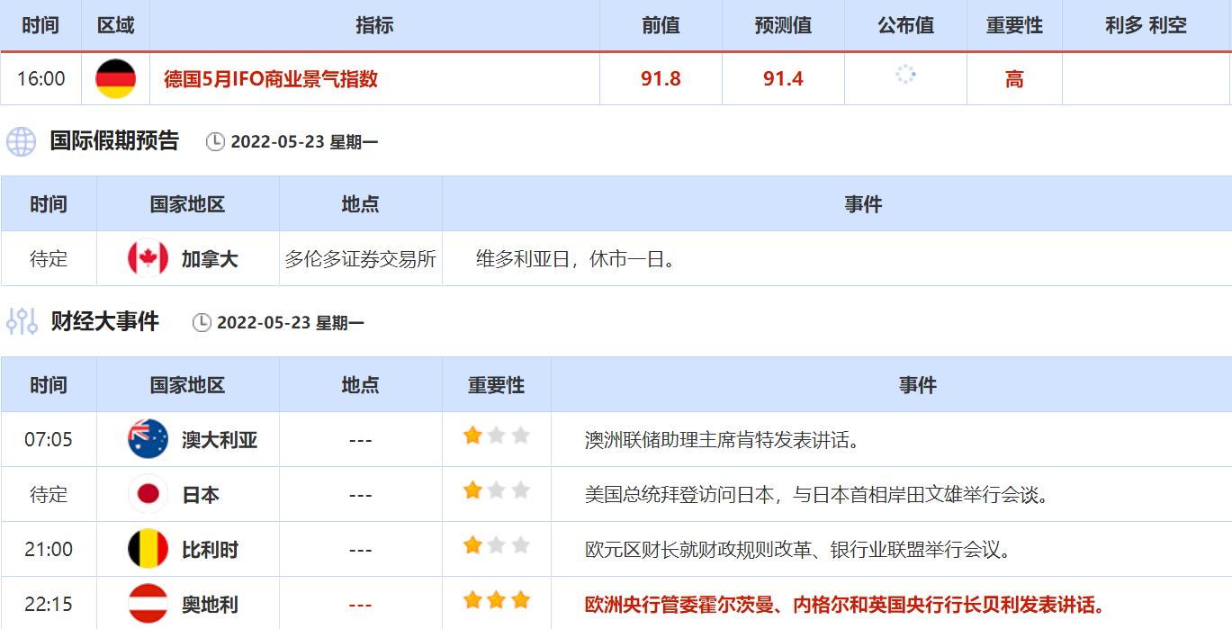The height and width of the screenshot is (629, 1232).
Task: Click the clock icon next to 国际假期预告 date
Action: click(215, 142)
